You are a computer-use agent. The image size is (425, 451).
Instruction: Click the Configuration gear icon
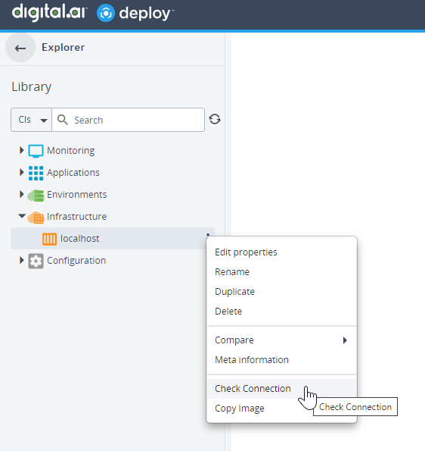(x=36, y=261)
